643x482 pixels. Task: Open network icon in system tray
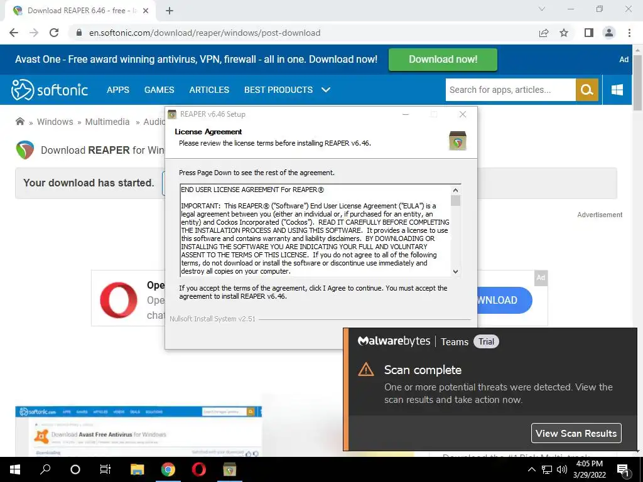[547, 469]
